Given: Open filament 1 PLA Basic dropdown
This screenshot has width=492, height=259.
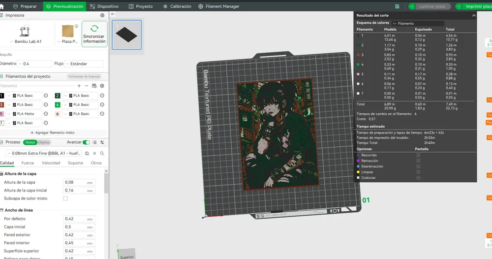Looking at the screenshot, I should (x=24, y=96).
